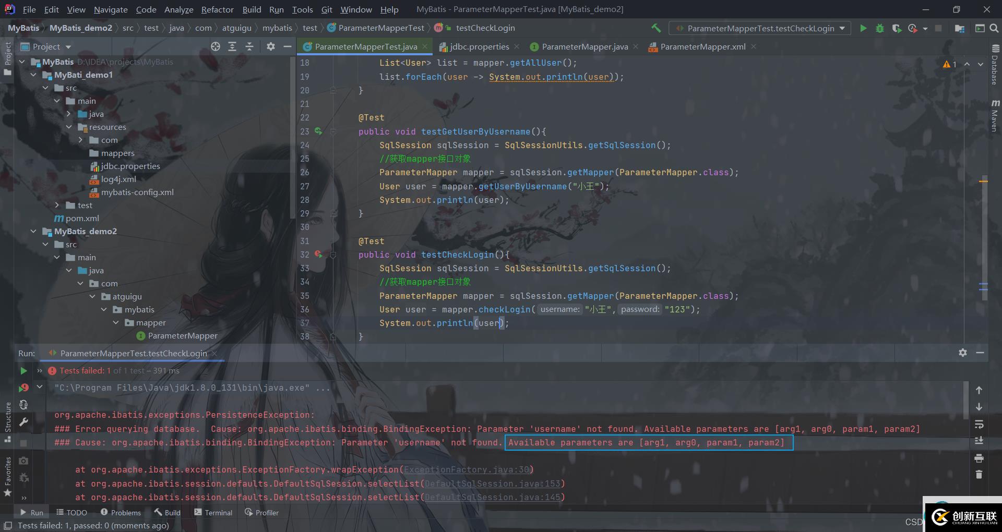Open the Profiler tool window

[261, 513]
